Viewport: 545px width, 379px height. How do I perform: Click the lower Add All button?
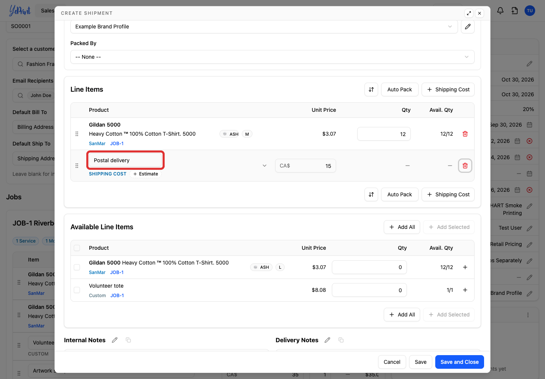pyautogui.click(x=402, y=315)
